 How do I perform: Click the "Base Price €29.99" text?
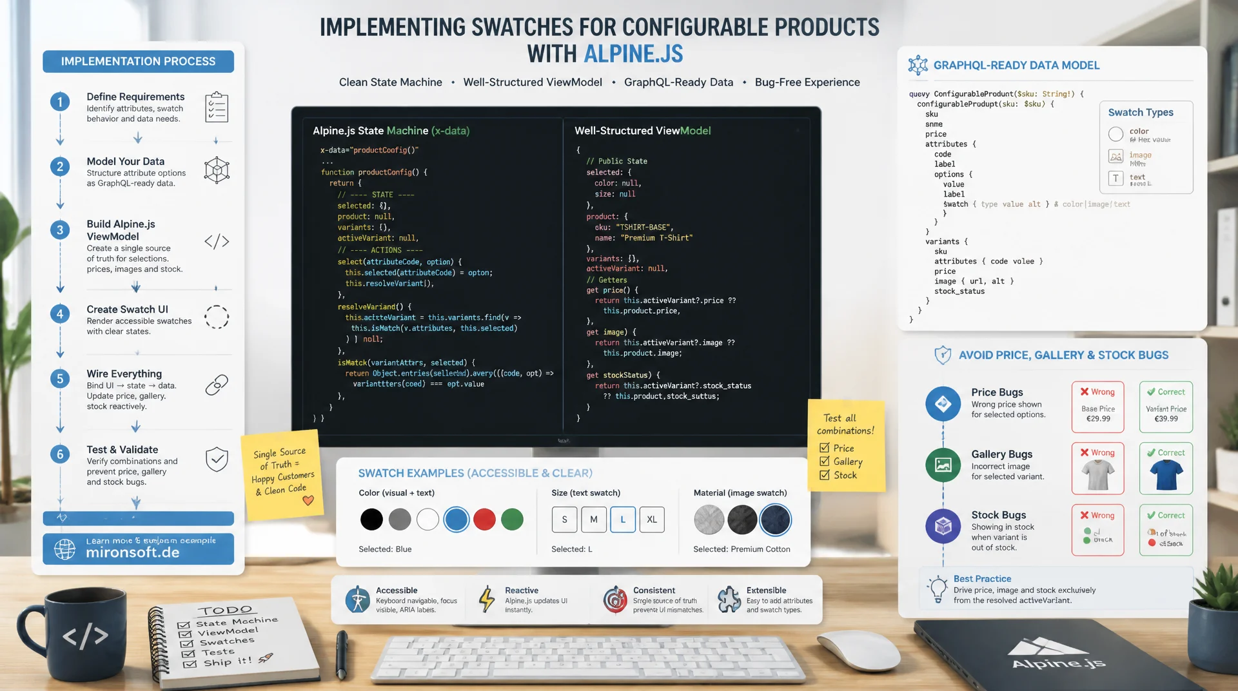(1098, 414)
